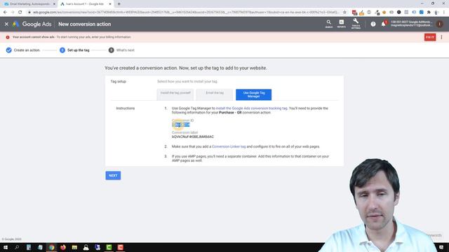Open the account avatar menu
Screen dimensions: 449x252
click(x=439, y=24)
